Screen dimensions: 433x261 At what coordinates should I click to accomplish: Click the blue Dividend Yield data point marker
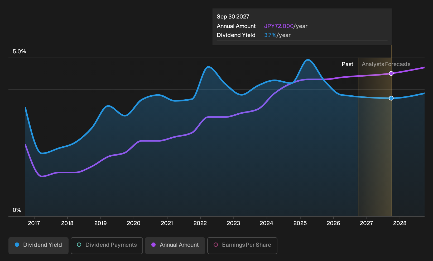[391, 98]
